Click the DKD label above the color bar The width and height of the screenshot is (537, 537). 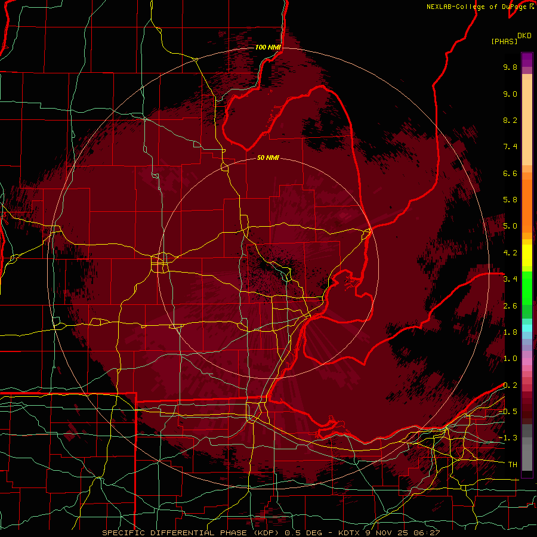coord(524,36)
